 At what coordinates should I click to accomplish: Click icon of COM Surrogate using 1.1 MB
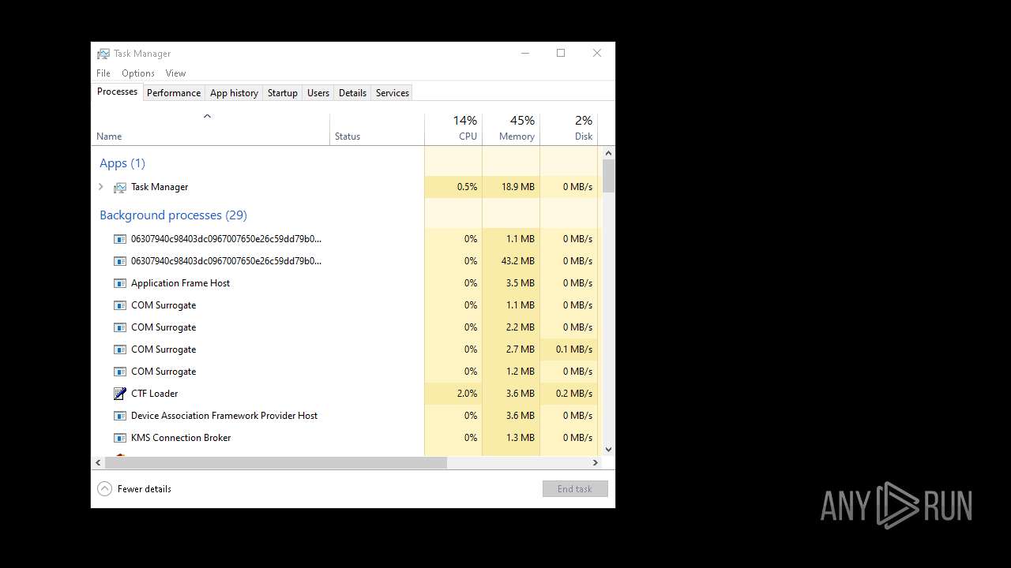[x=120, y=305]
